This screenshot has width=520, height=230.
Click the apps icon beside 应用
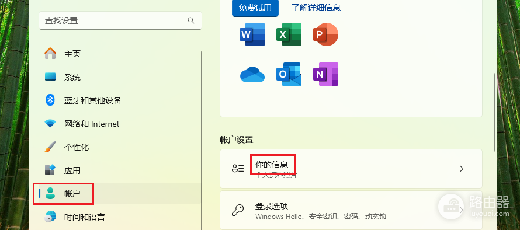(50, 170)
